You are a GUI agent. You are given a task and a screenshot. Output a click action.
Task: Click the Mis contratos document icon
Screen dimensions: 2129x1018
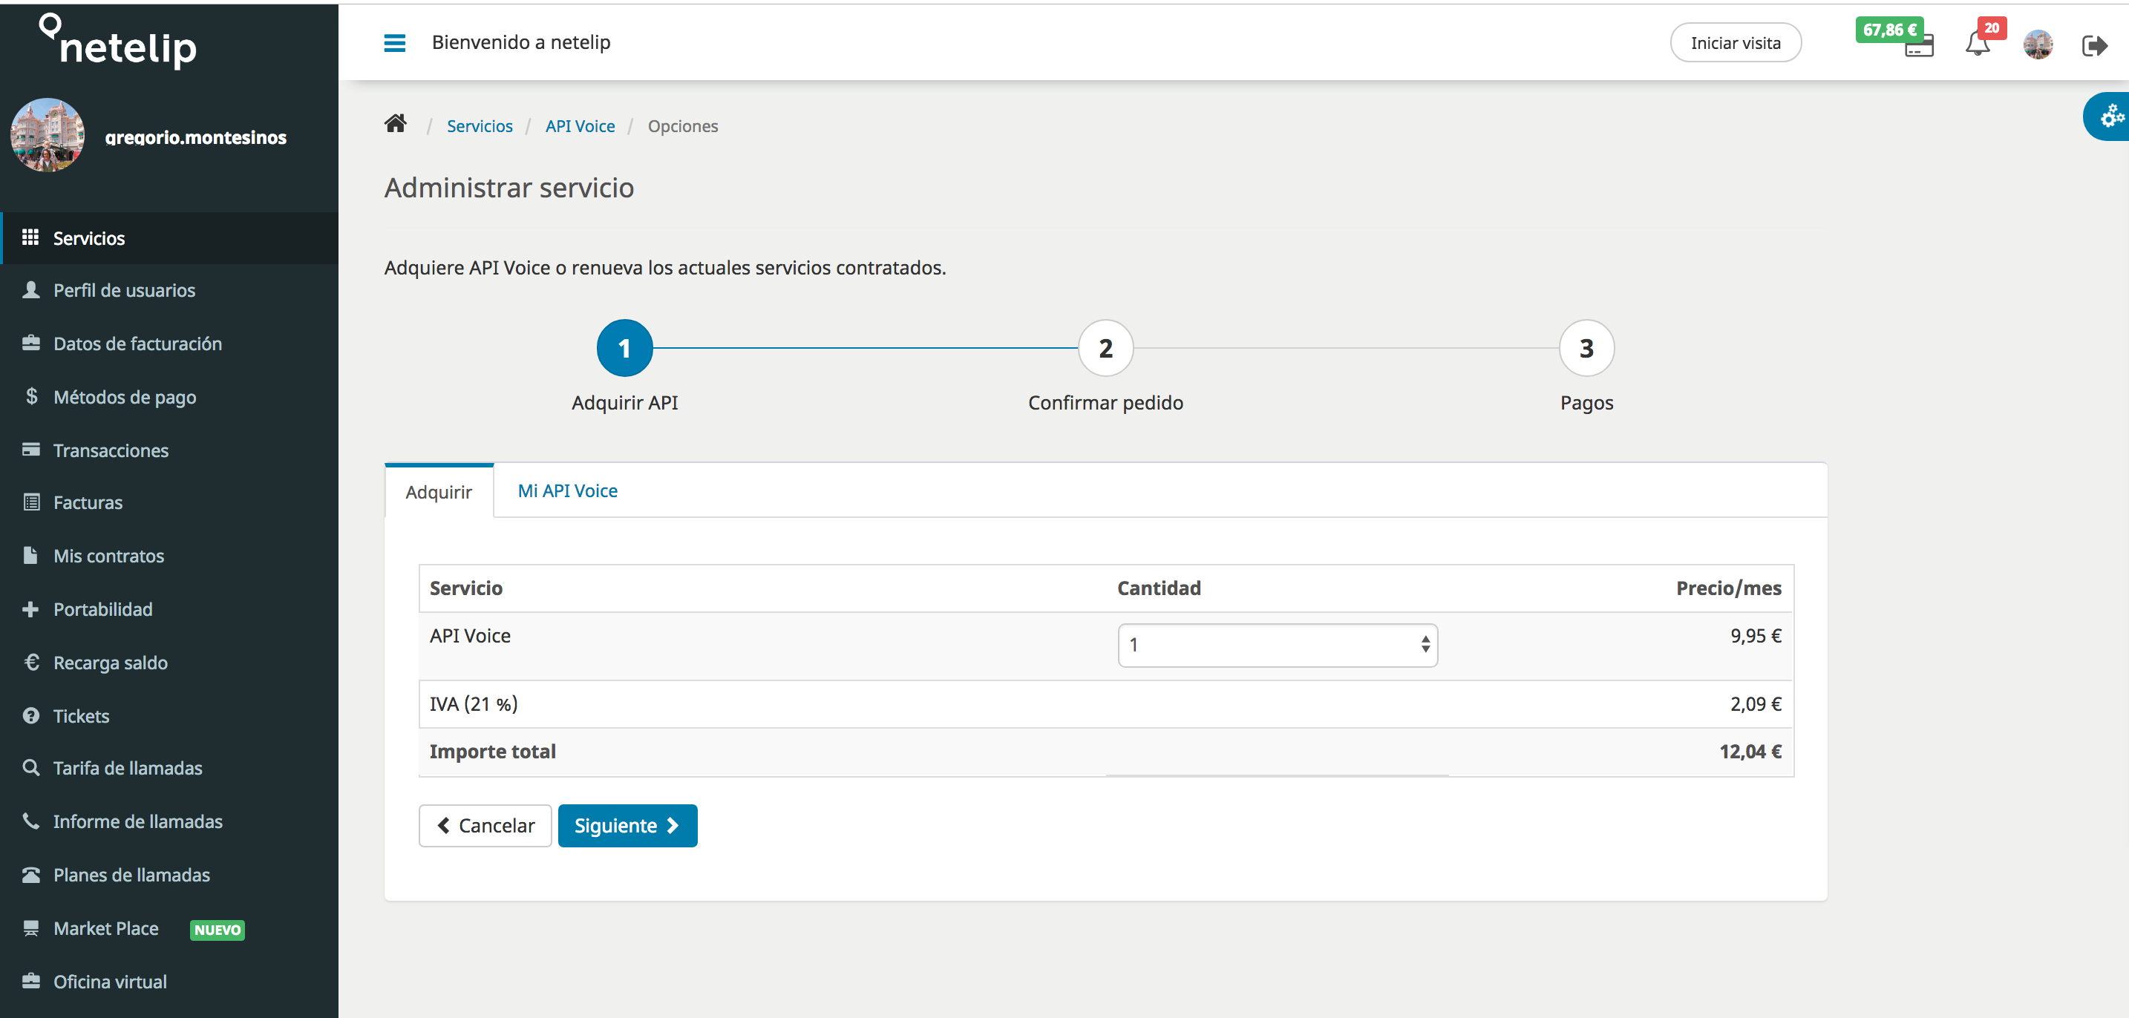(x=30, y=554)
